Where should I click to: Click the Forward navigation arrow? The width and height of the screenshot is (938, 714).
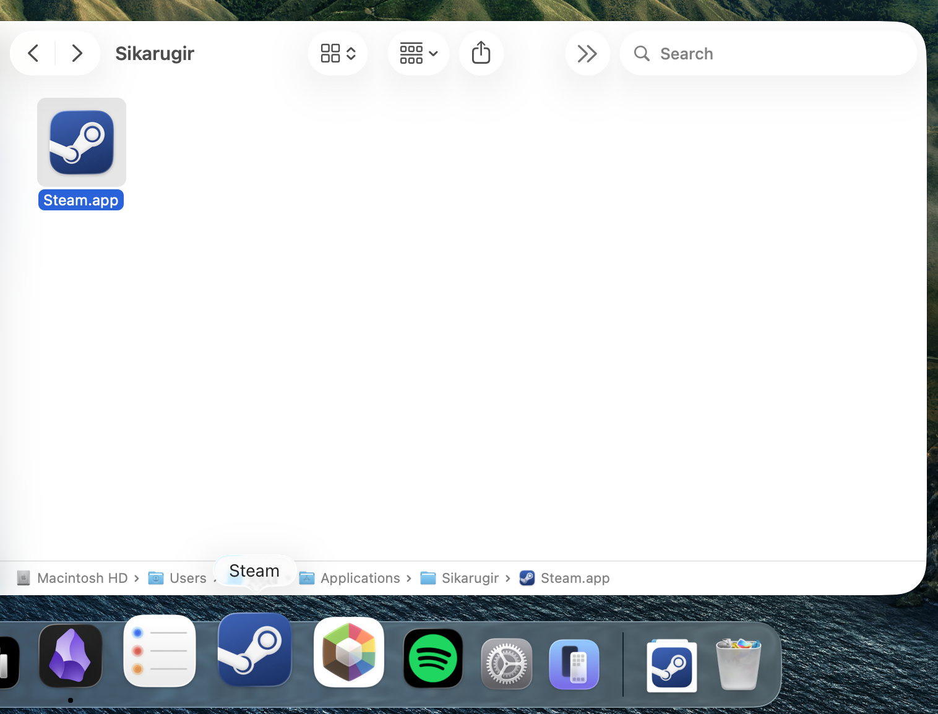pos(77,53)
